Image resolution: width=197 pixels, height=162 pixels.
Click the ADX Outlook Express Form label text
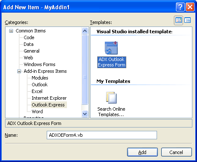[x=112, y=62]
